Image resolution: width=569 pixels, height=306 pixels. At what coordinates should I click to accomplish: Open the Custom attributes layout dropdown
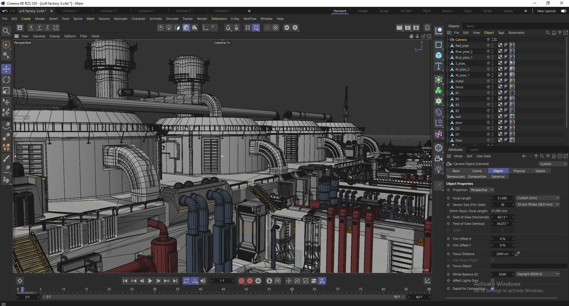[x=552, y=164]
